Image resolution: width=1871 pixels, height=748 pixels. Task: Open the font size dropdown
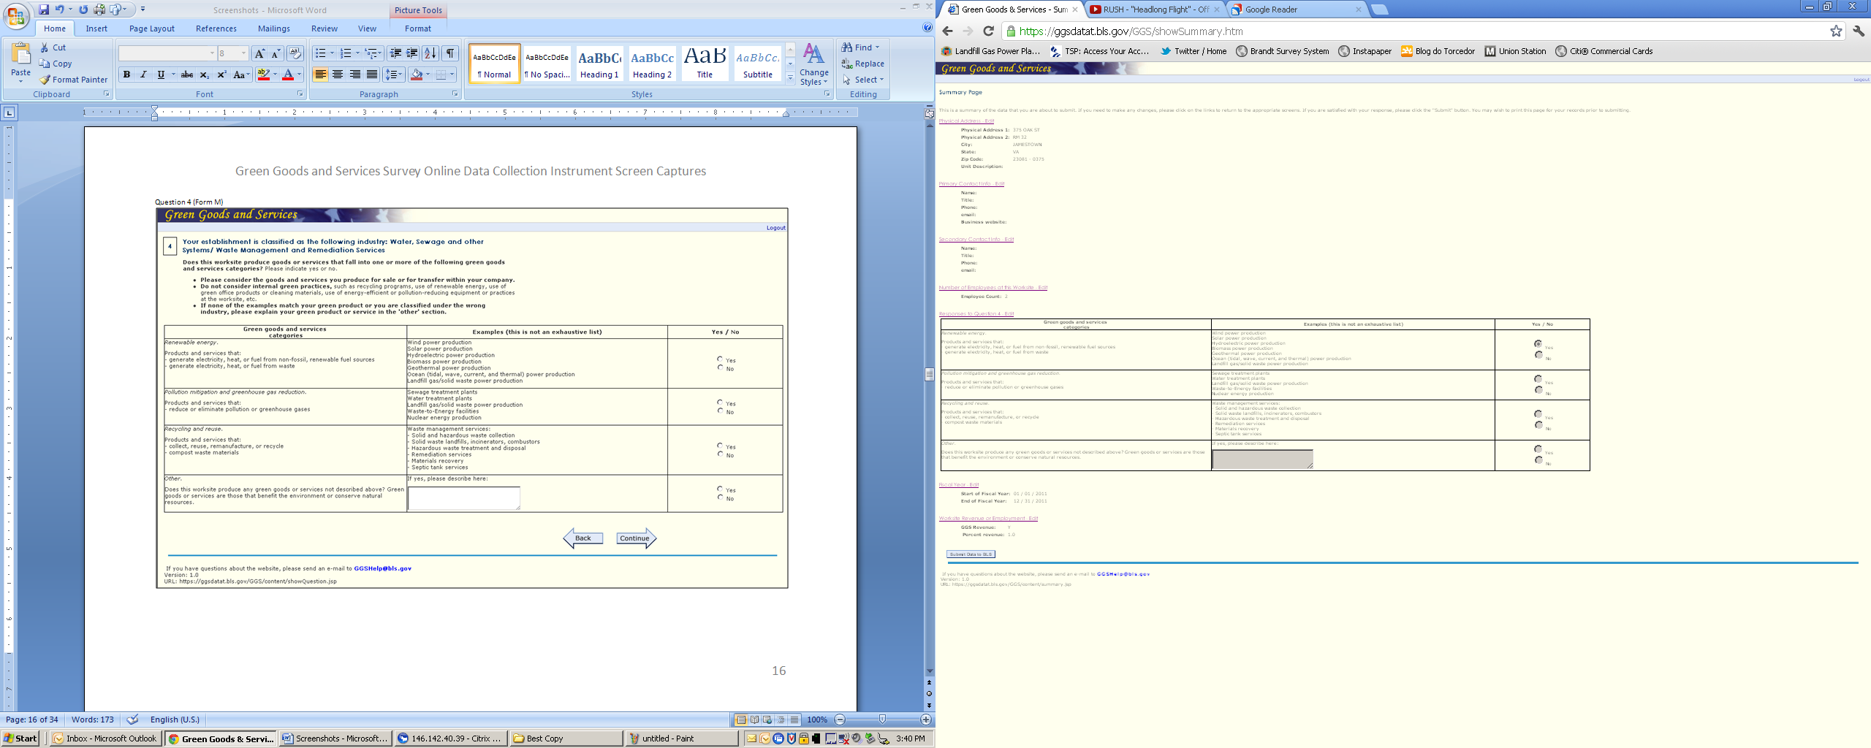pos(243,53)
